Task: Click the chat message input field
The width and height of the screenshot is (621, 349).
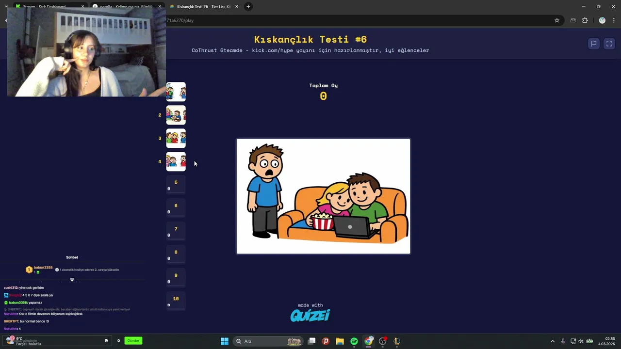Action: click(56, 341)
